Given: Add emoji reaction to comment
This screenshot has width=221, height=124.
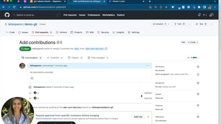Looking at the screenshot, I should coord(32,78).
